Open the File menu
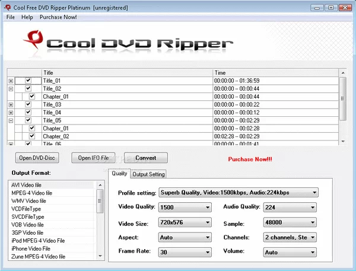This screenshot has width=356, height=271. coord(11,17)
